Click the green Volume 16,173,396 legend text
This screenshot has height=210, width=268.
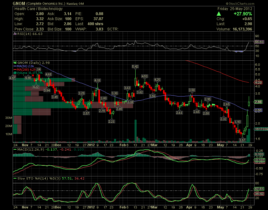point(30,73)
